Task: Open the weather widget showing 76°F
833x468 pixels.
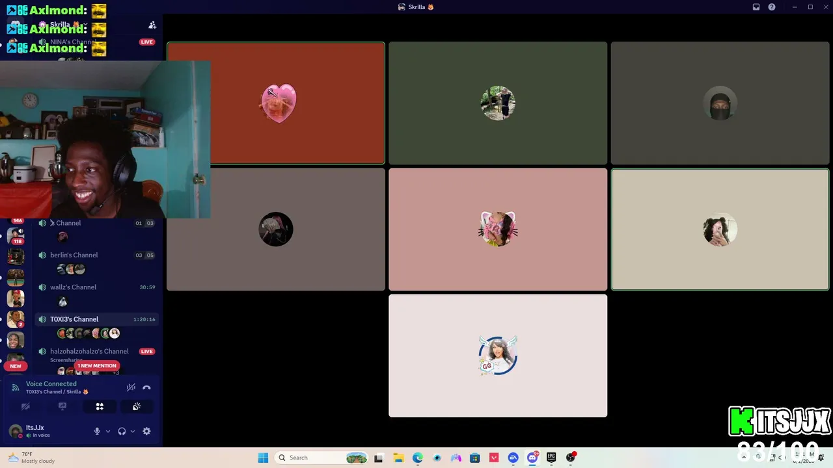Action: (x=31, y=458)
